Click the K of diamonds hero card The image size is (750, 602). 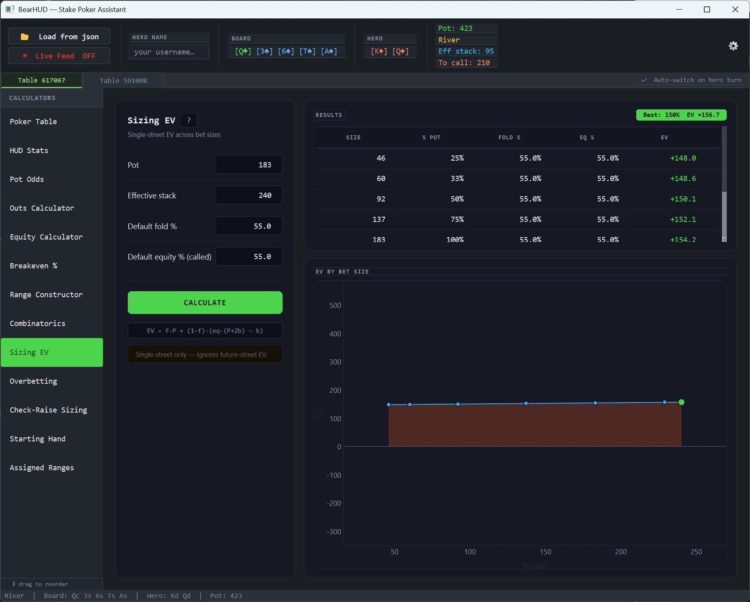click(x=379, y=51)
